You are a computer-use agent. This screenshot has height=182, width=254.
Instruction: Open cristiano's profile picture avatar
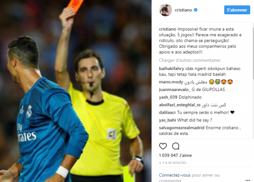[165, 10]
